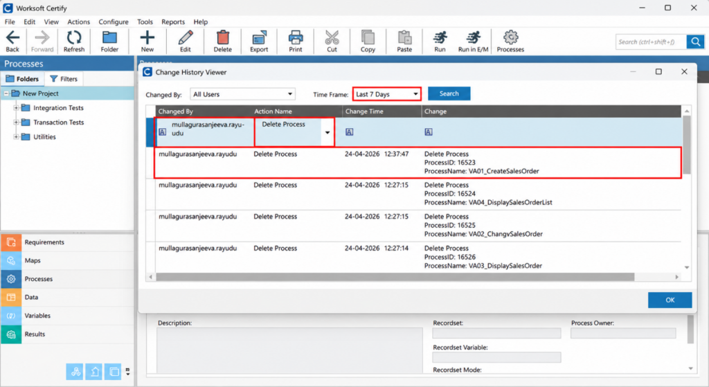Open the Processes gear toolbar icon
Viewport: 709px width, 387px height.
point(510,41)
